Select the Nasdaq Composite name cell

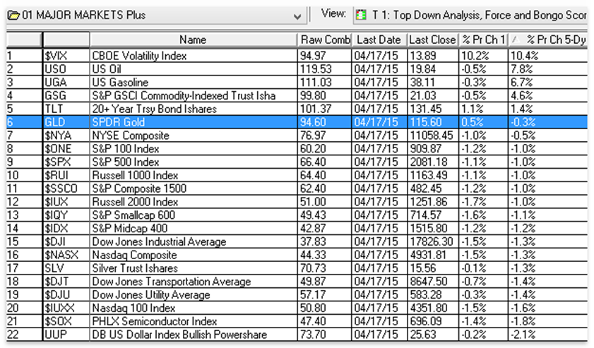pyautogui.click(x=194, y=255)
